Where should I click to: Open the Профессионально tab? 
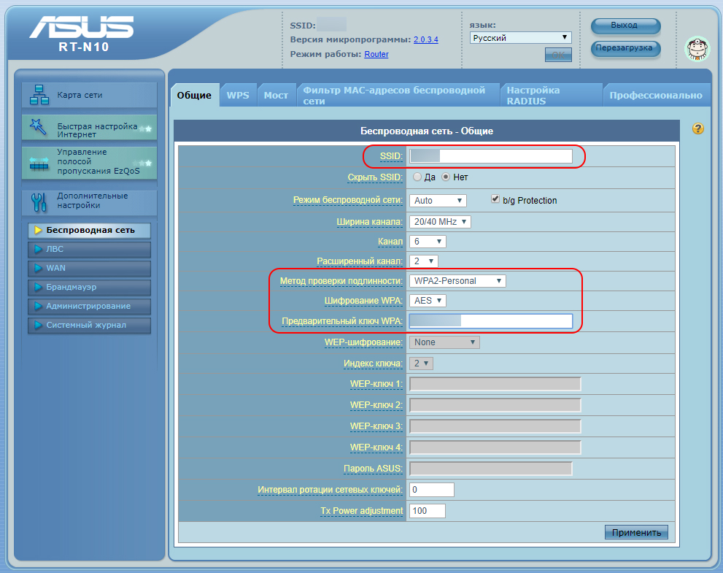coord(656,96)
